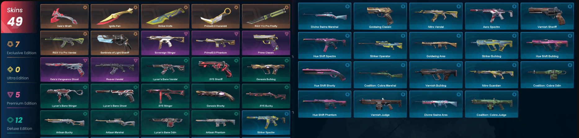
Task: Click tier badge on Sovereign Stinger card
Action: point(186,34)
